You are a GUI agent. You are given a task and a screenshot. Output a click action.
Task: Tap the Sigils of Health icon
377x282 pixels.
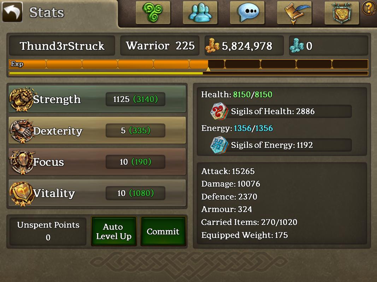[x=219, y=111]
